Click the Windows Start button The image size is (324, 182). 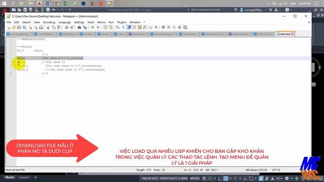[4, 4]
